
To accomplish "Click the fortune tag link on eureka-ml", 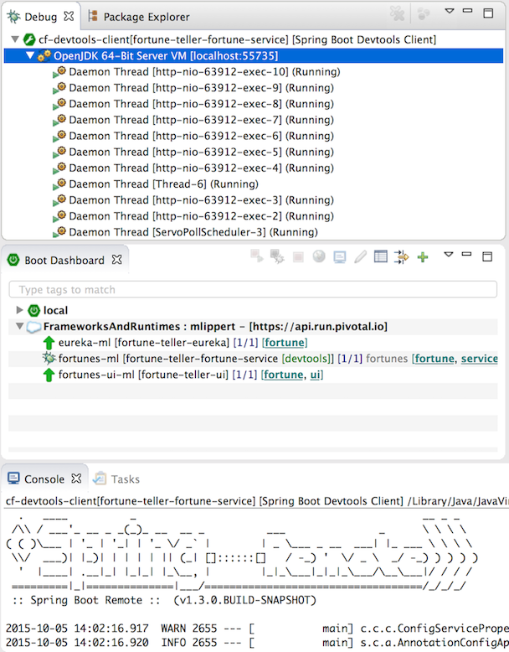I will (x=285, y=343).
